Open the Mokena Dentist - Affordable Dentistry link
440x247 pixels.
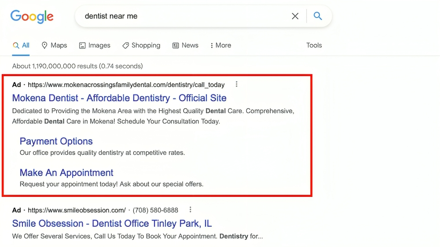pos(119,98)
